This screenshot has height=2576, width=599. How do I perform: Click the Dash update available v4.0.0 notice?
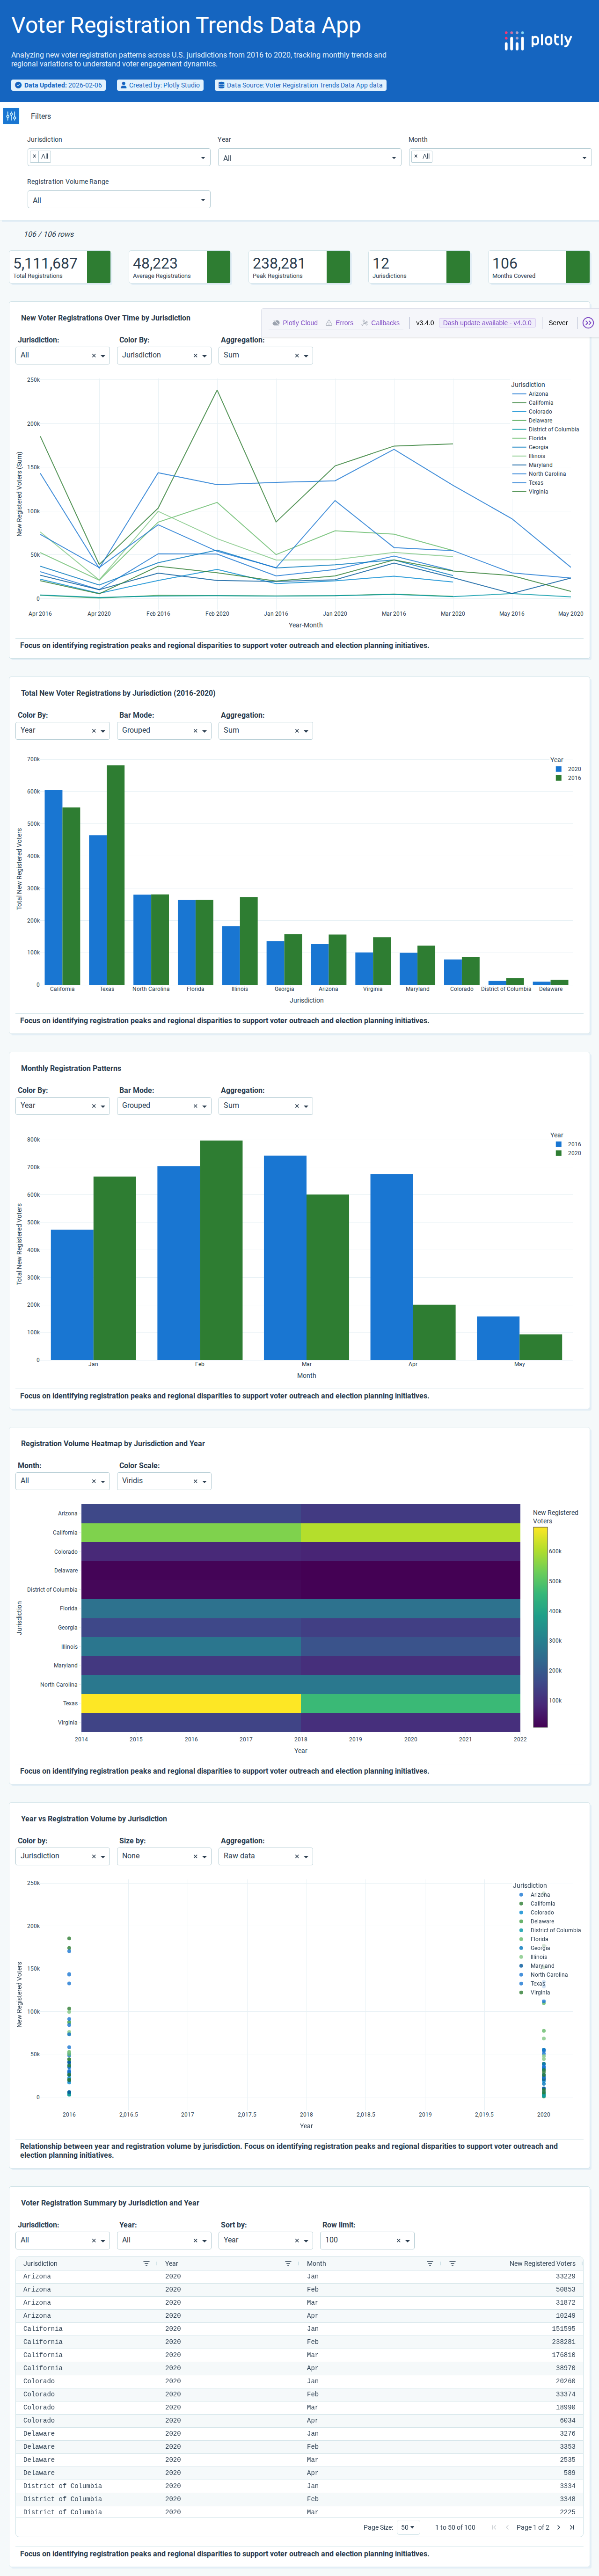coord(487,323)
